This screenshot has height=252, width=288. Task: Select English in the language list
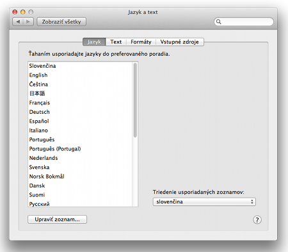(x=80, y=75)
